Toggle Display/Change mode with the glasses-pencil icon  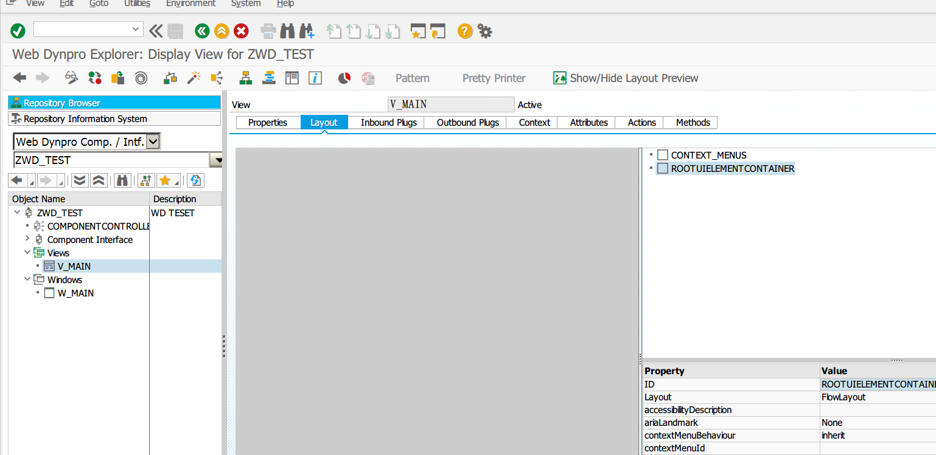click(x=71, y=78)
